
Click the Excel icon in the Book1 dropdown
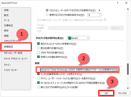point(69,38)
